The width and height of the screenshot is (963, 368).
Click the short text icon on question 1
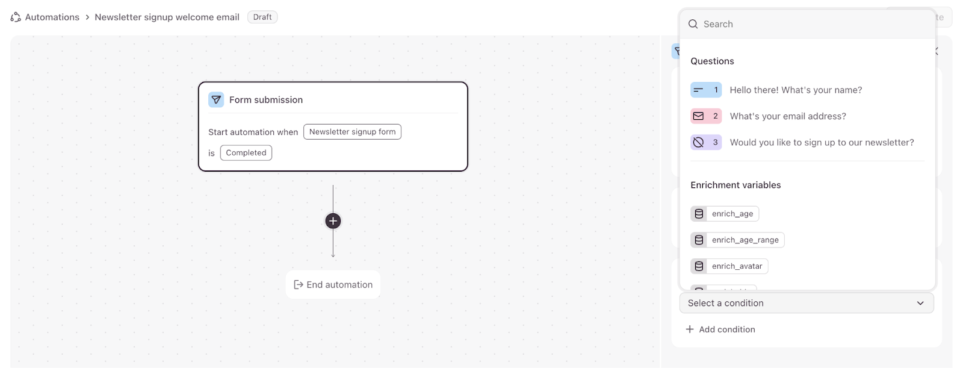click(x=698, y=90)
